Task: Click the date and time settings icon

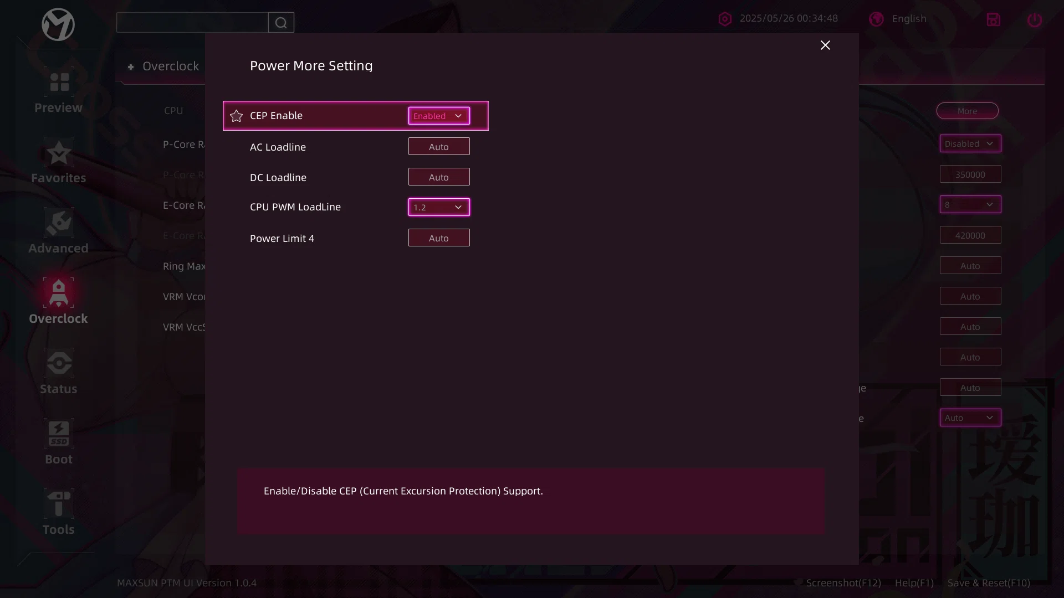Action: tap(725, 19)
